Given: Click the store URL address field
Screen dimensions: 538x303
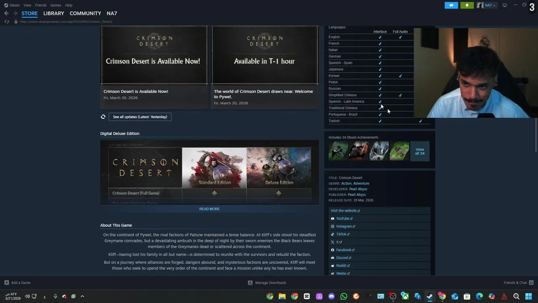Looking at the screenshot, I should [x=66, y=21].
